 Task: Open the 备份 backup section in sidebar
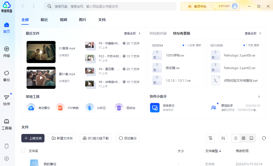[x=7, y=76]
